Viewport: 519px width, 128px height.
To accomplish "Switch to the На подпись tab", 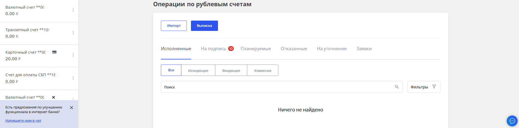I will pos(213,49).
